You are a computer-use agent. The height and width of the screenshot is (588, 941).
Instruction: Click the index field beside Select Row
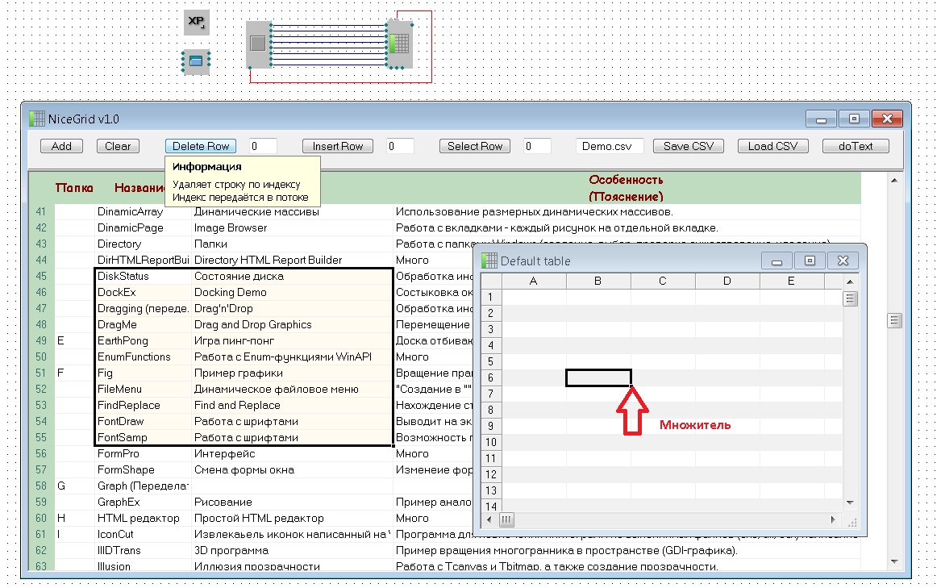[x=536, y=146]
